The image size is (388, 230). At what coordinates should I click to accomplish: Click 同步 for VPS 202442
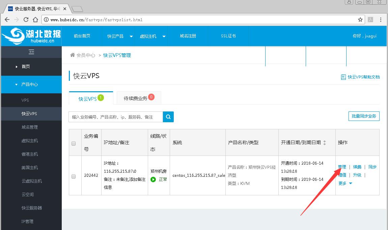(x=372, y=167)
